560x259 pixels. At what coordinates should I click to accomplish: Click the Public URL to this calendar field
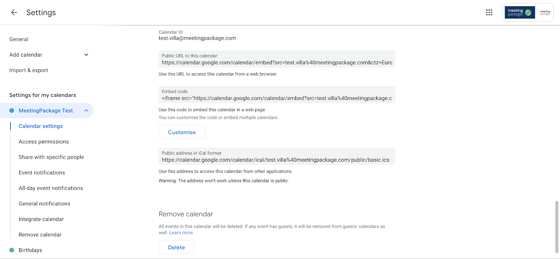pyautogui.click(x=277, y=59)
